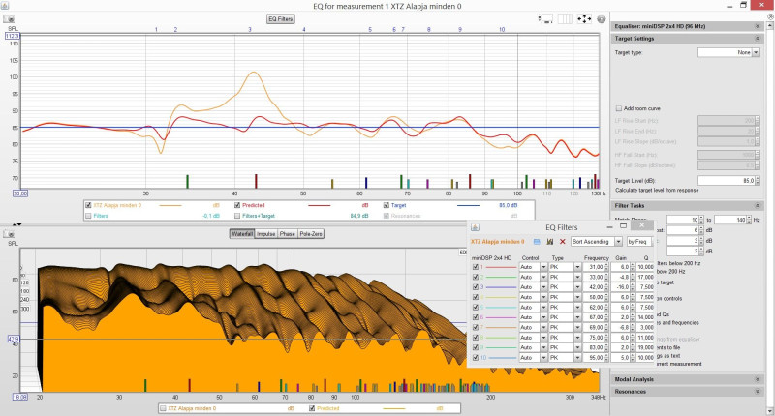The image size is (775, 416).
Task: Click the four-arrow graph limits icon
Action: point(584,18)
